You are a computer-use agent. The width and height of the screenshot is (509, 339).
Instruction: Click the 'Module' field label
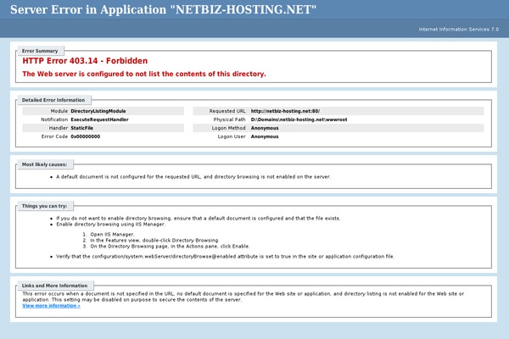[59, 111]
